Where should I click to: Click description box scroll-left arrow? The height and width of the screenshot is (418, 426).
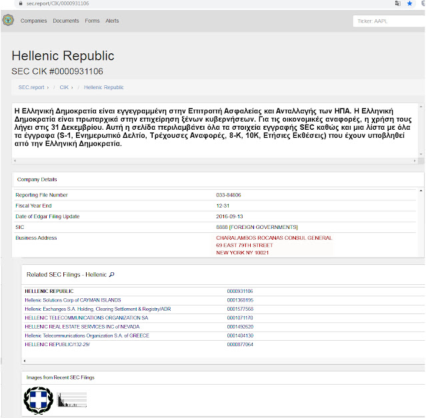tap(15, 161)
